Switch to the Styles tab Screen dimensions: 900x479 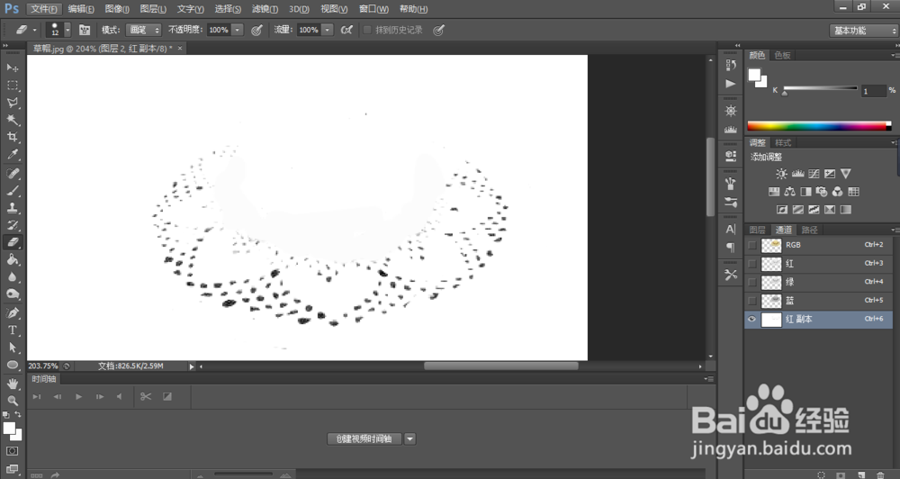[783, 142]
